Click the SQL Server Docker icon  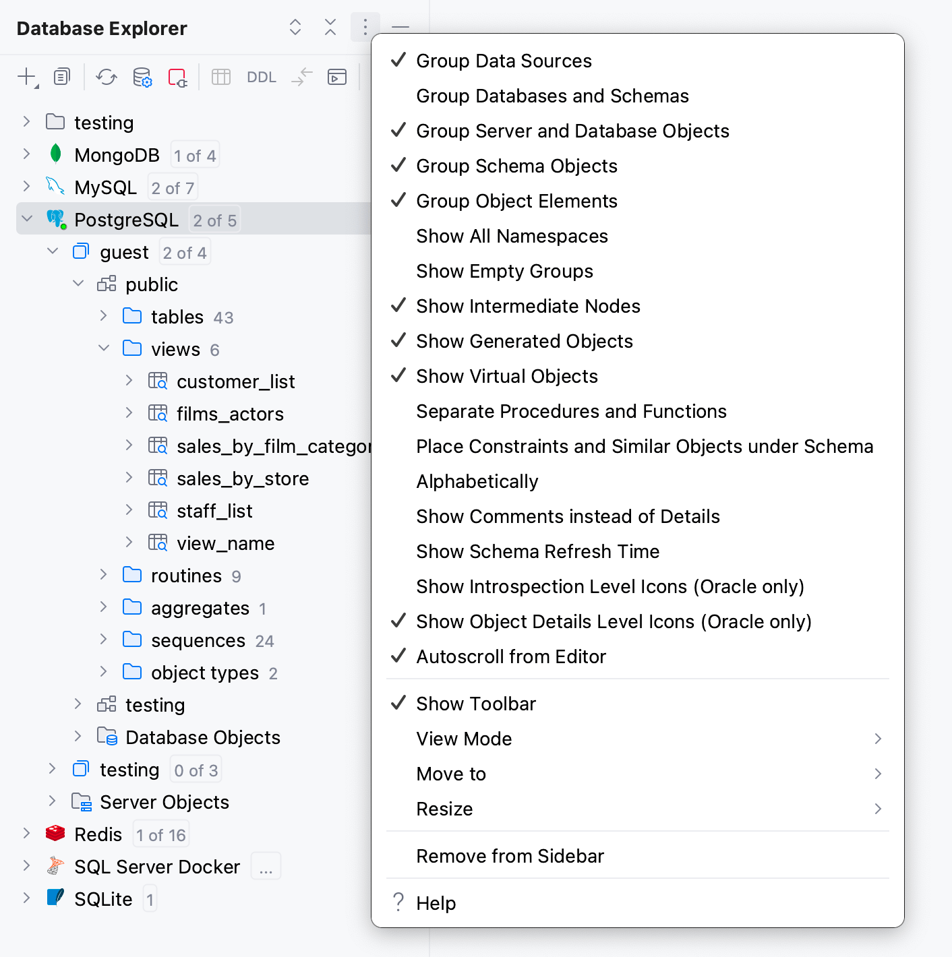[55, 865]
